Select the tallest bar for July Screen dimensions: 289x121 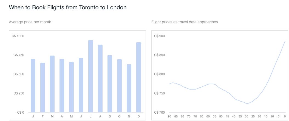point(90,76)
